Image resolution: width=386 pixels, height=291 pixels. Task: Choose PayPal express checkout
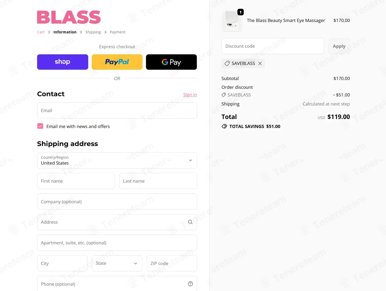point(117,62)
